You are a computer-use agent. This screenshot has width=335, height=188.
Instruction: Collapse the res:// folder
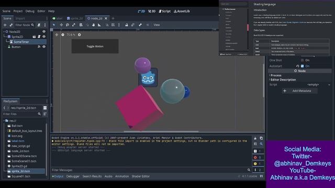tap(4, 121)
